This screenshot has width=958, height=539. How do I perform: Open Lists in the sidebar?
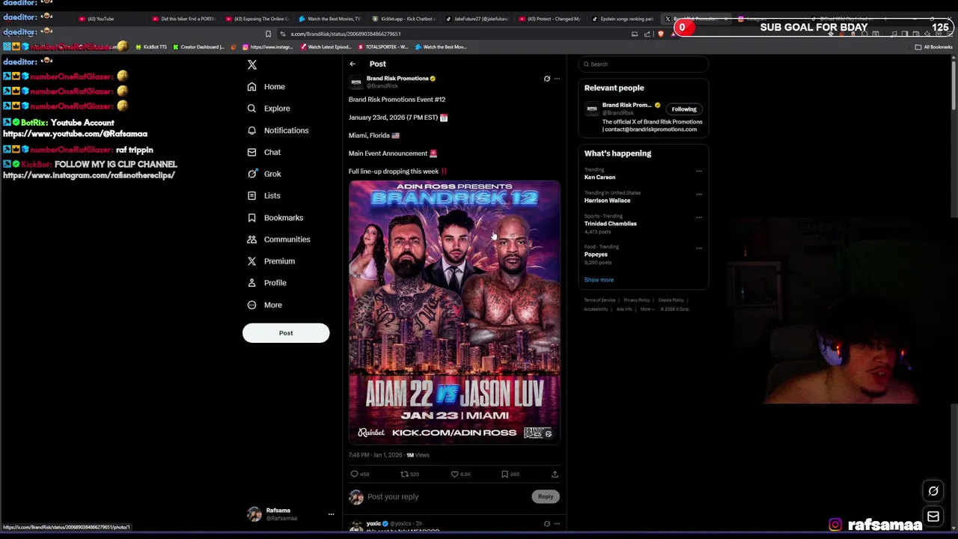tap(263, 195)
